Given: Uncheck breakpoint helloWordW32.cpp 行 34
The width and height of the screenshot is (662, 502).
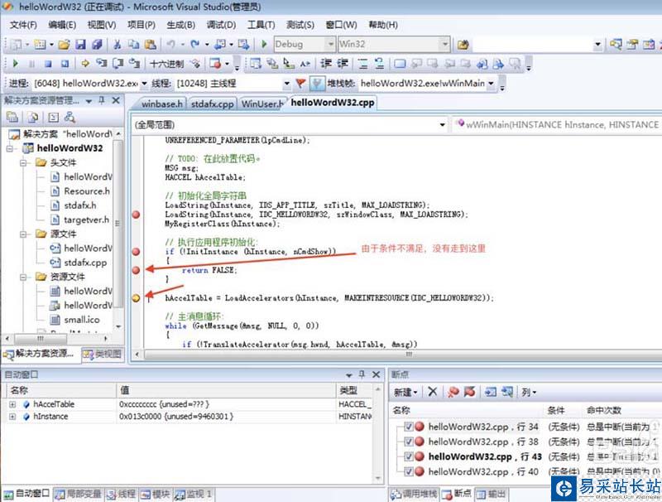Looking at the screenshot, I should point(408,427).
